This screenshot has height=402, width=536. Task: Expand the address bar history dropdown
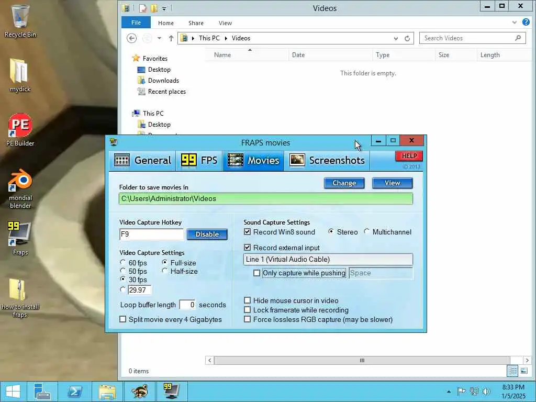pos(396,38)
